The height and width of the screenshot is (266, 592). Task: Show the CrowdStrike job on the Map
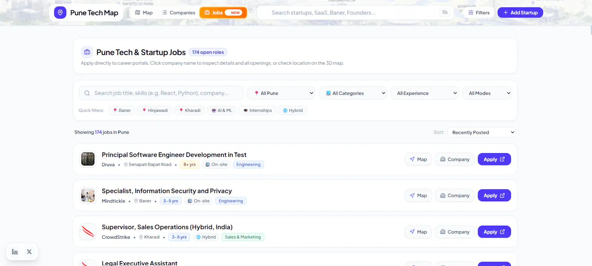coord(418,232)
